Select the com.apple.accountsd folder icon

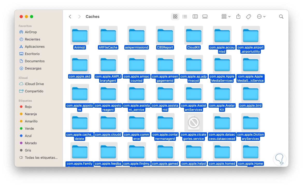click(222, 36)
